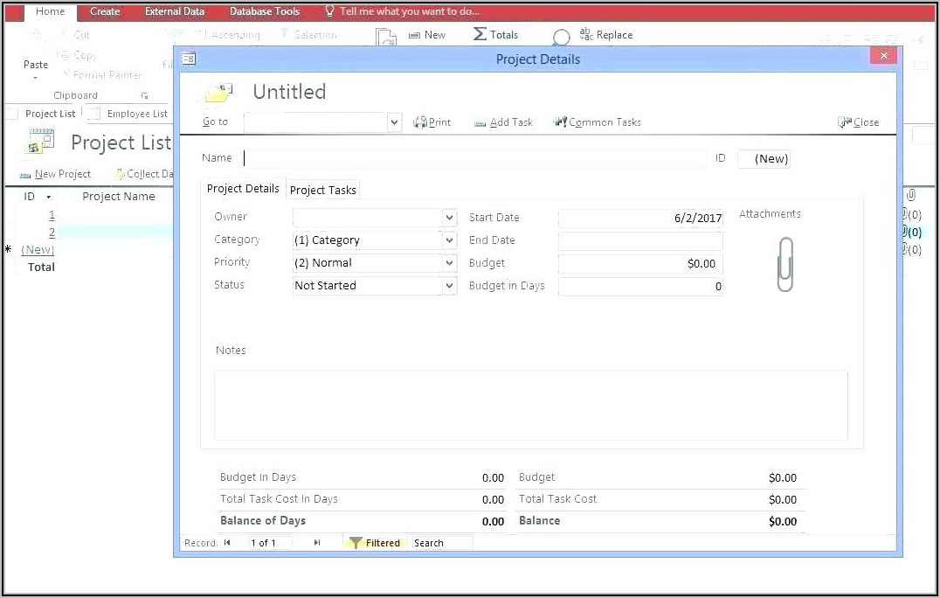Click the Totals sigma icon
The image size is (940, 598).
pyautogui.click(x=480, y=34)
